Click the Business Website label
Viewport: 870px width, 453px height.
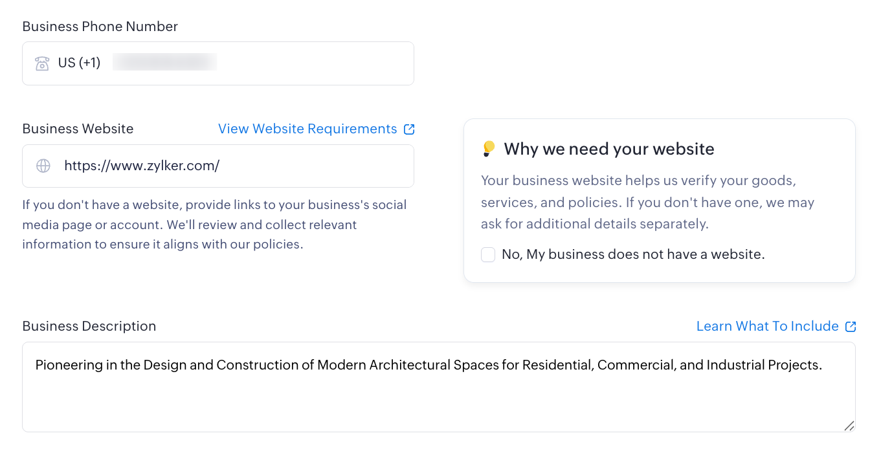[78, 129]
